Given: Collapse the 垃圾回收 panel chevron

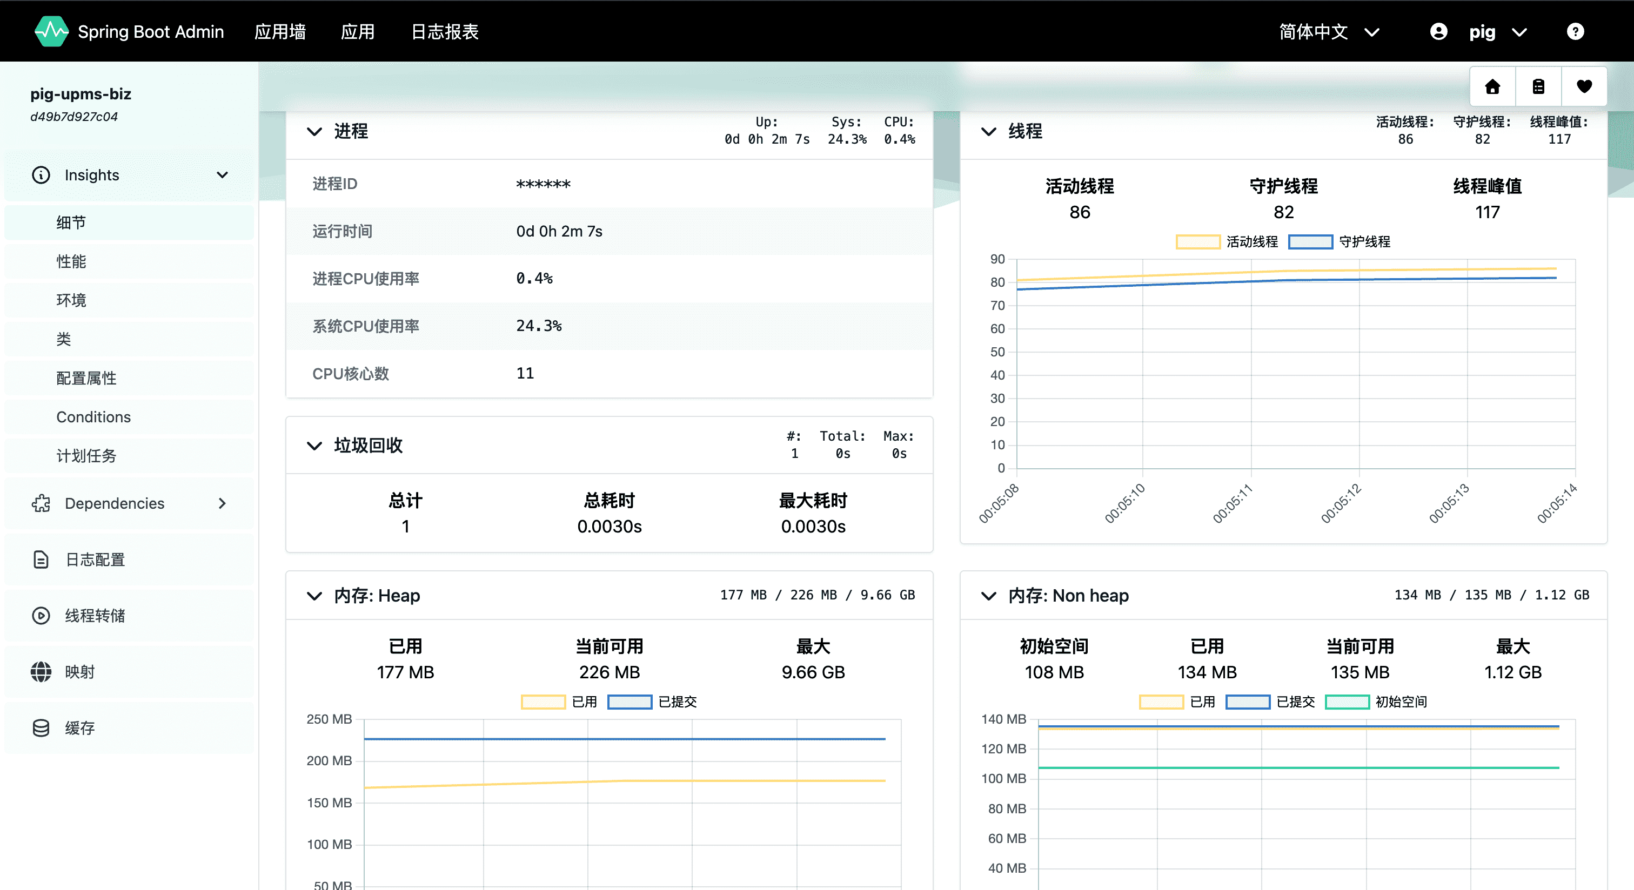Looking at the screenshot, I should coord(314,446).
